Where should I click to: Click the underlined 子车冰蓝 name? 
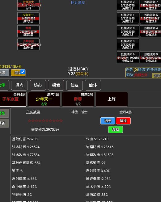33,112
